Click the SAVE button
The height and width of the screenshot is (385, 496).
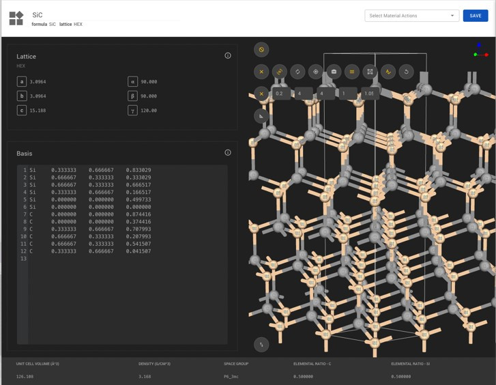(475, 16)
